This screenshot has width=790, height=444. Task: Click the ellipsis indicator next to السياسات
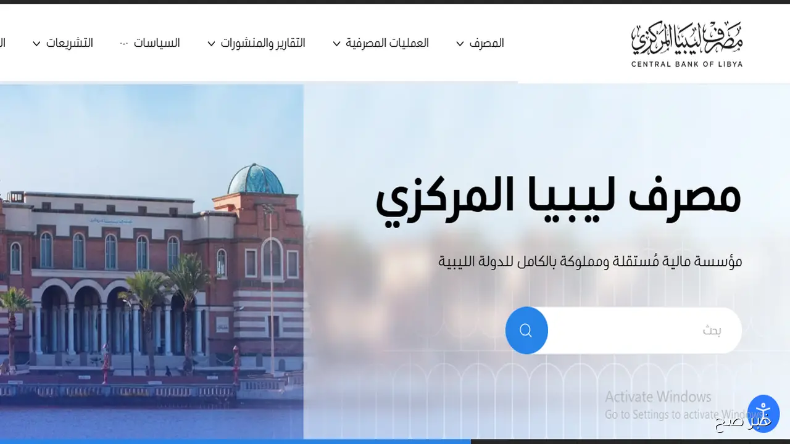tap(123, 42)
